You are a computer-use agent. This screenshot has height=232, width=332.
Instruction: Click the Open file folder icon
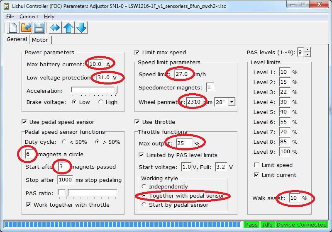[x=26, y=28]
